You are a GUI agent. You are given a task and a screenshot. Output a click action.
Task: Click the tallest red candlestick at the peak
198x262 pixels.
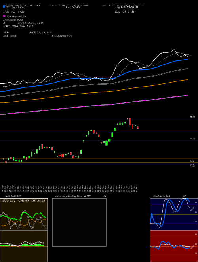[130, 121]
